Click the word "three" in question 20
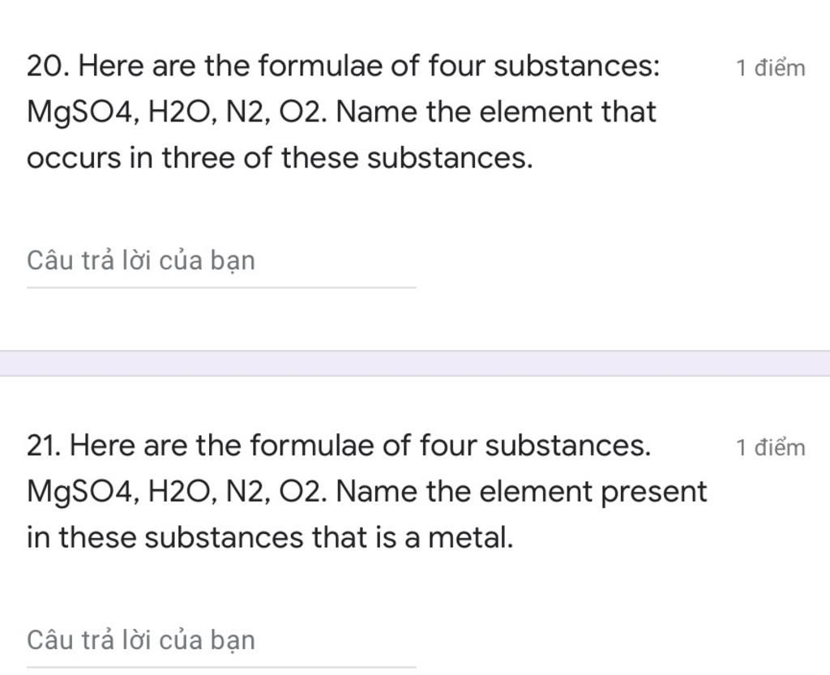 198,158
